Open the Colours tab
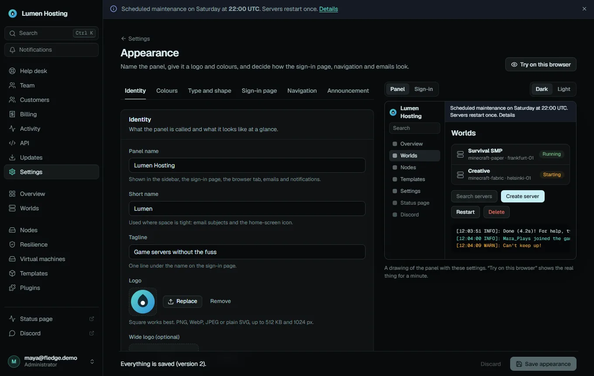 167,91
